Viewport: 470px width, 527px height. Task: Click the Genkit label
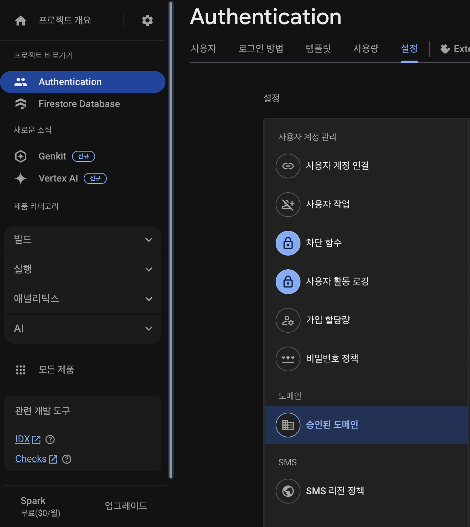(52, 156)
